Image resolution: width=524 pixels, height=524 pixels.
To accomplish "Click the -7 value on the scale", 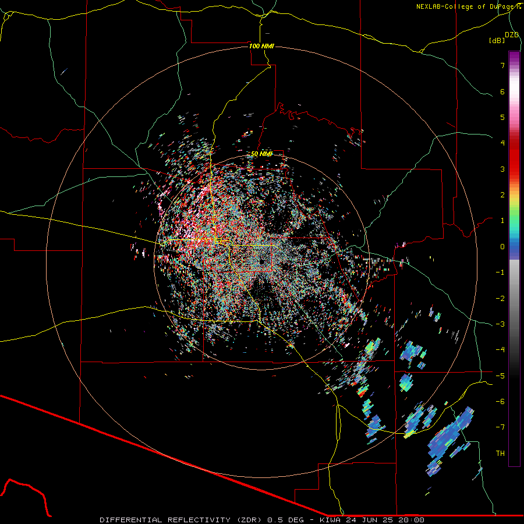I will click(500, 427).
